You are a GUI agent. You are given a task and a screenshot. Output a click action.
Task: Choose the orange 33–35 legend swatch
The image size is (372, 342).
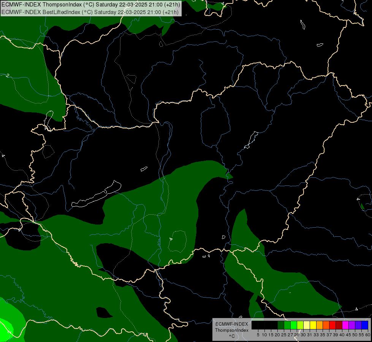click(x=320, y=325)
